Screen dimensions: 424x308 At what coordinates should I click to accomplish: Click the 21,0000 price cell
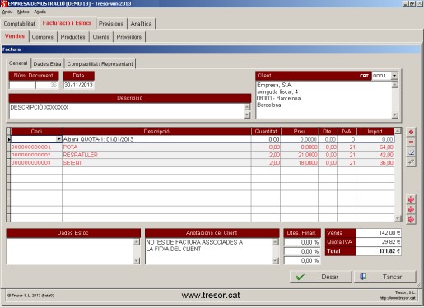[300, 155]
